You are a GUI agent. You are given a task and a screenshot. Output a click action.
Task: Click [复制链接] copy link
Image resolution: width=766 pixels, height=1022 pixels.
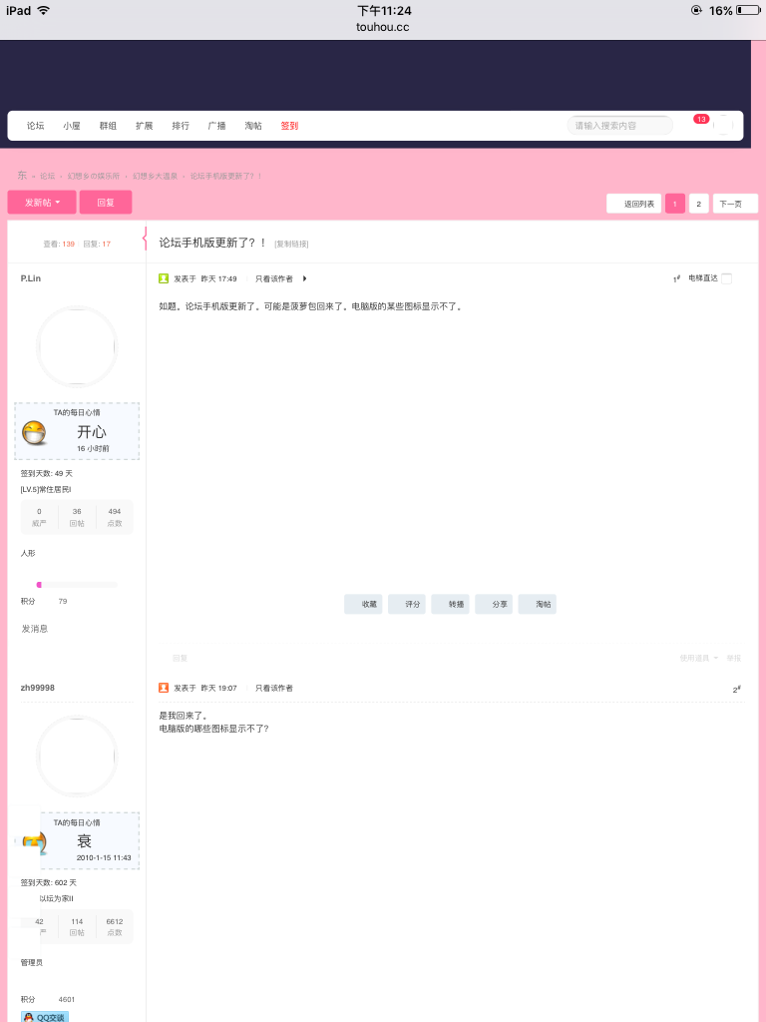point(291,244)
